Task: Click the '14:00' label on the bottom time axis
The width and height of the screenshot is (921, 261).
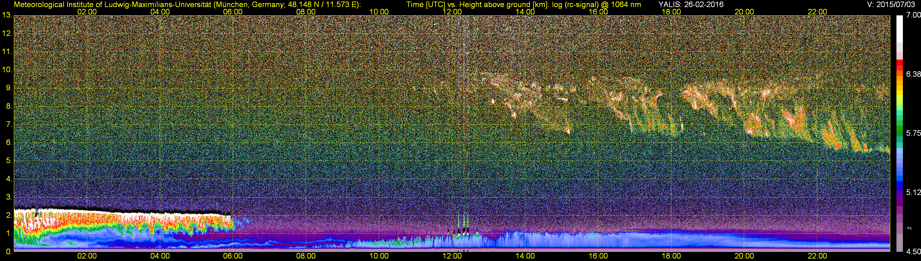Action: click(525, 256)
